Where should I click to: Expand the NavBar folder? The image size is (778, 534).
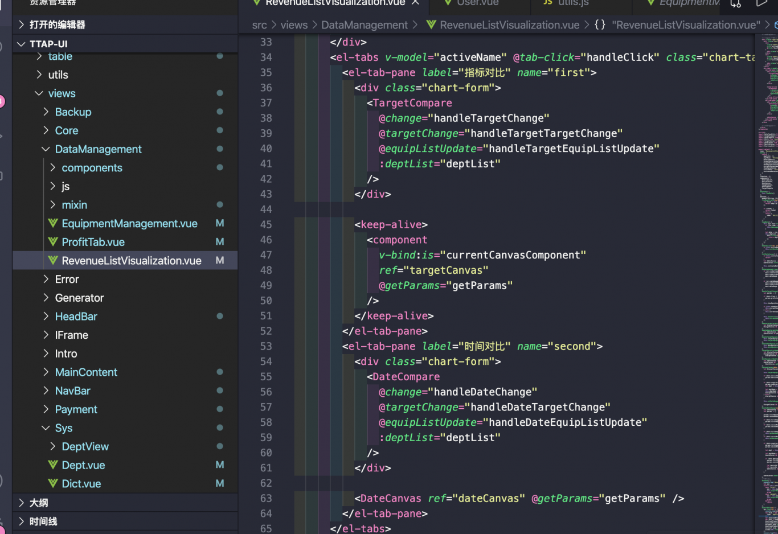coord(125,391)
